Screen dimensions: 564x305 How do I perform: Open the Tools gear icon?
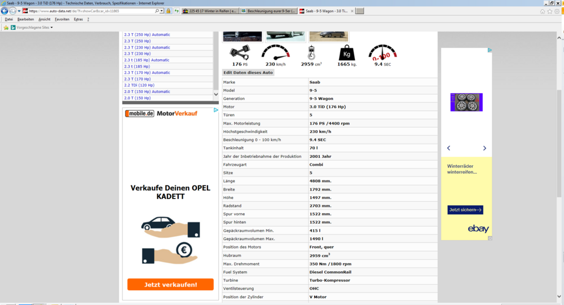tap(557, 11)
